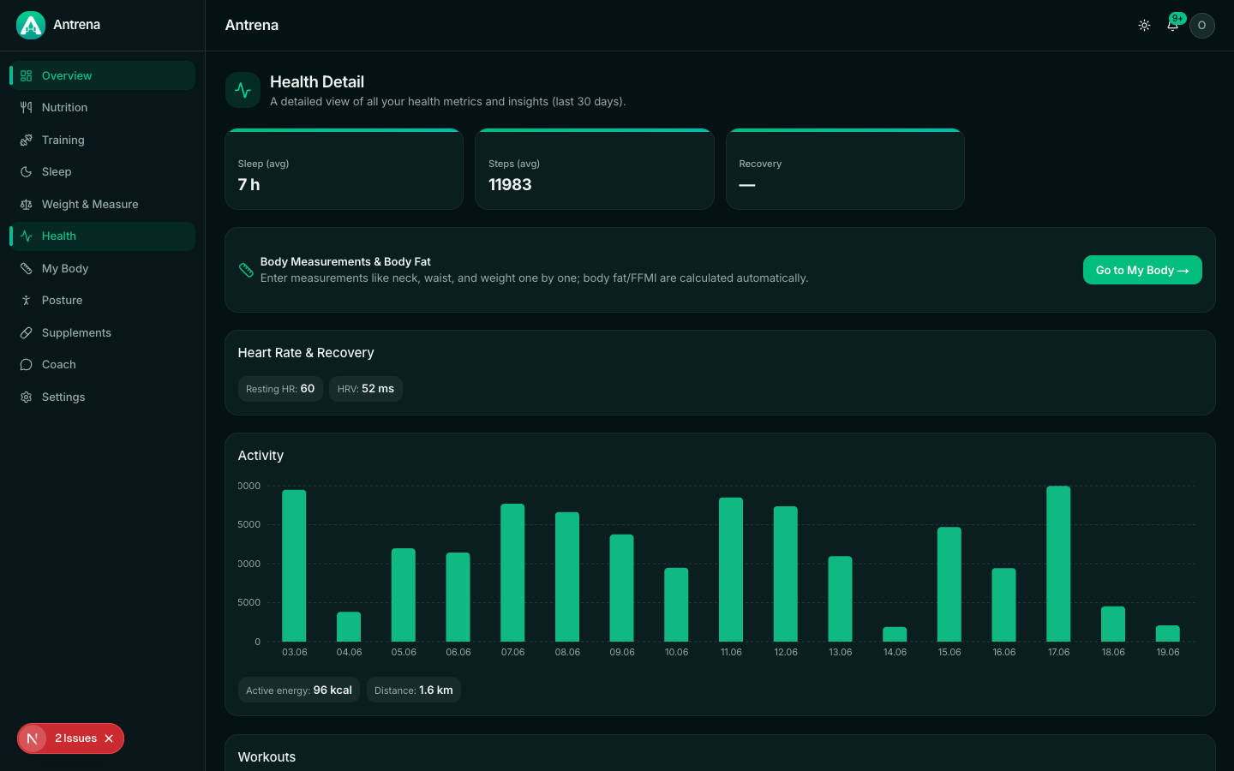Screen dimensions: 1234x771
Task: Click the description text under Health Detail
Action: click(x=448, y=102)
